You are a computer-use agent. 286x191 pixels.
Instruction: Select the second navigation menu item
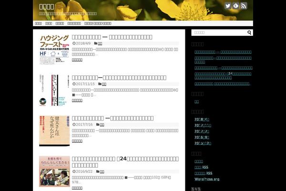tap(49, 23)
